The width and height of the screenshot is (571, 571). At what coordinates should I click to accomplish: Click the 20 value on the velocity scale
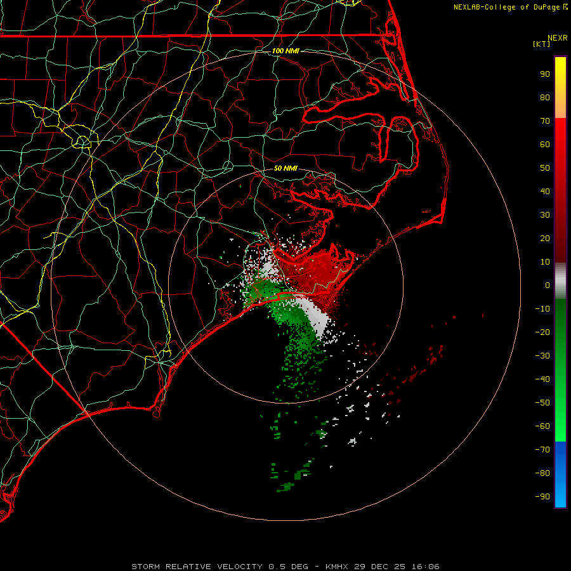pos(545,239)
